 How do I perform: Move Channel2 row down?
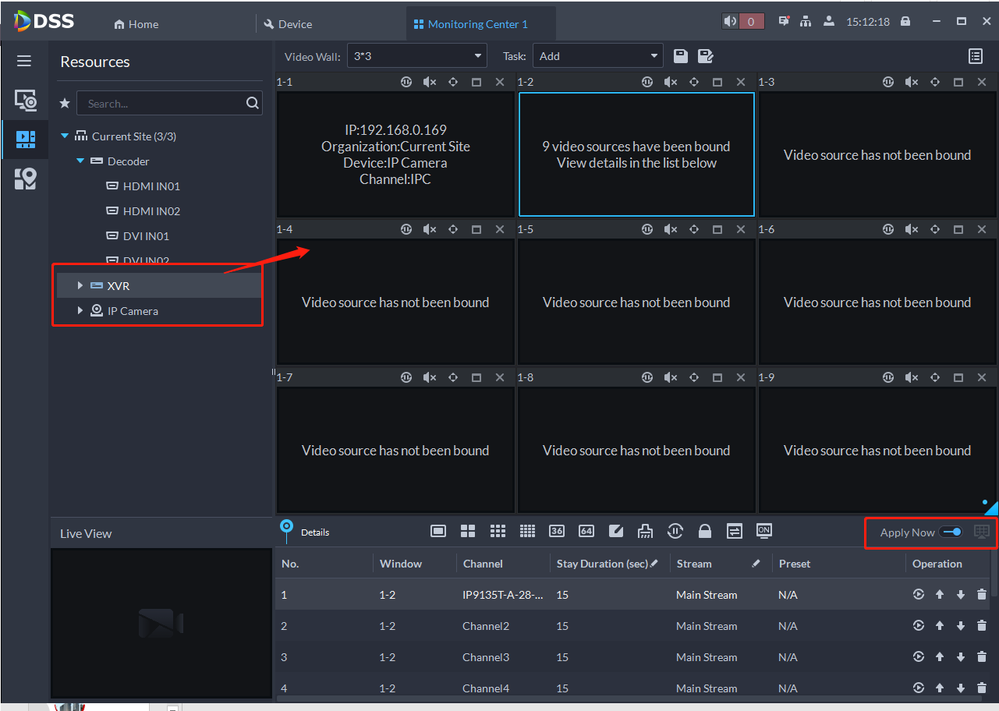[x=961, y=626]
